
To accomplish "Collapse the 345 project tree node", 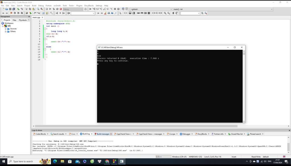I will [3, 26].
